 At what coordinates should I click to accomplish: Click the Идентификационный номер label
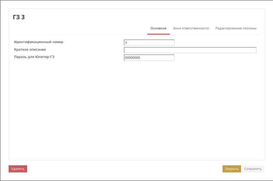pyautogui.click(x=39, y=42)
